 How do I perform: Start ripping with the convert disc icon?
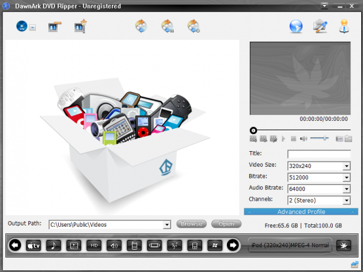141,26
